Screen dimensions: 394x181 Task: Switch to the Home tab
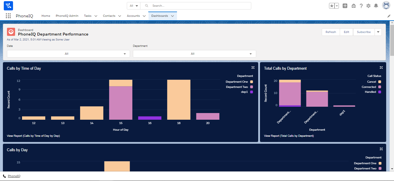pos(46,16)
